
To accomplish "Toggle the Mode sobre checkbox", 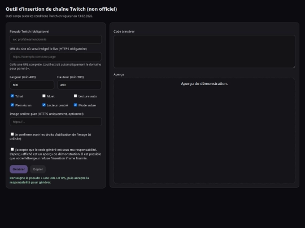I will tap(76, 105).
